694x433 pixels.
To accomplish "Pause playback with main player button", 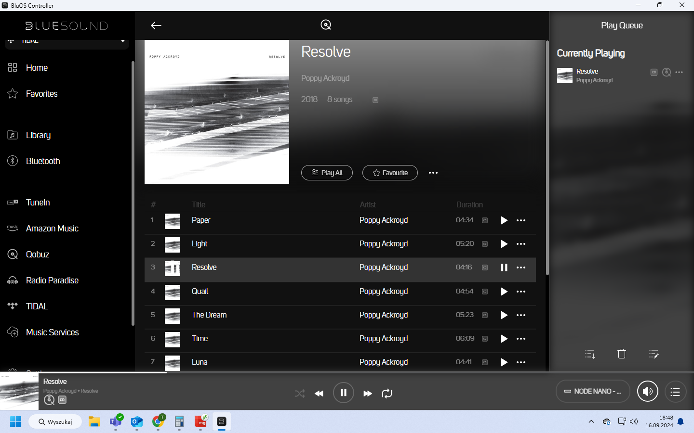I will (344, 393).
